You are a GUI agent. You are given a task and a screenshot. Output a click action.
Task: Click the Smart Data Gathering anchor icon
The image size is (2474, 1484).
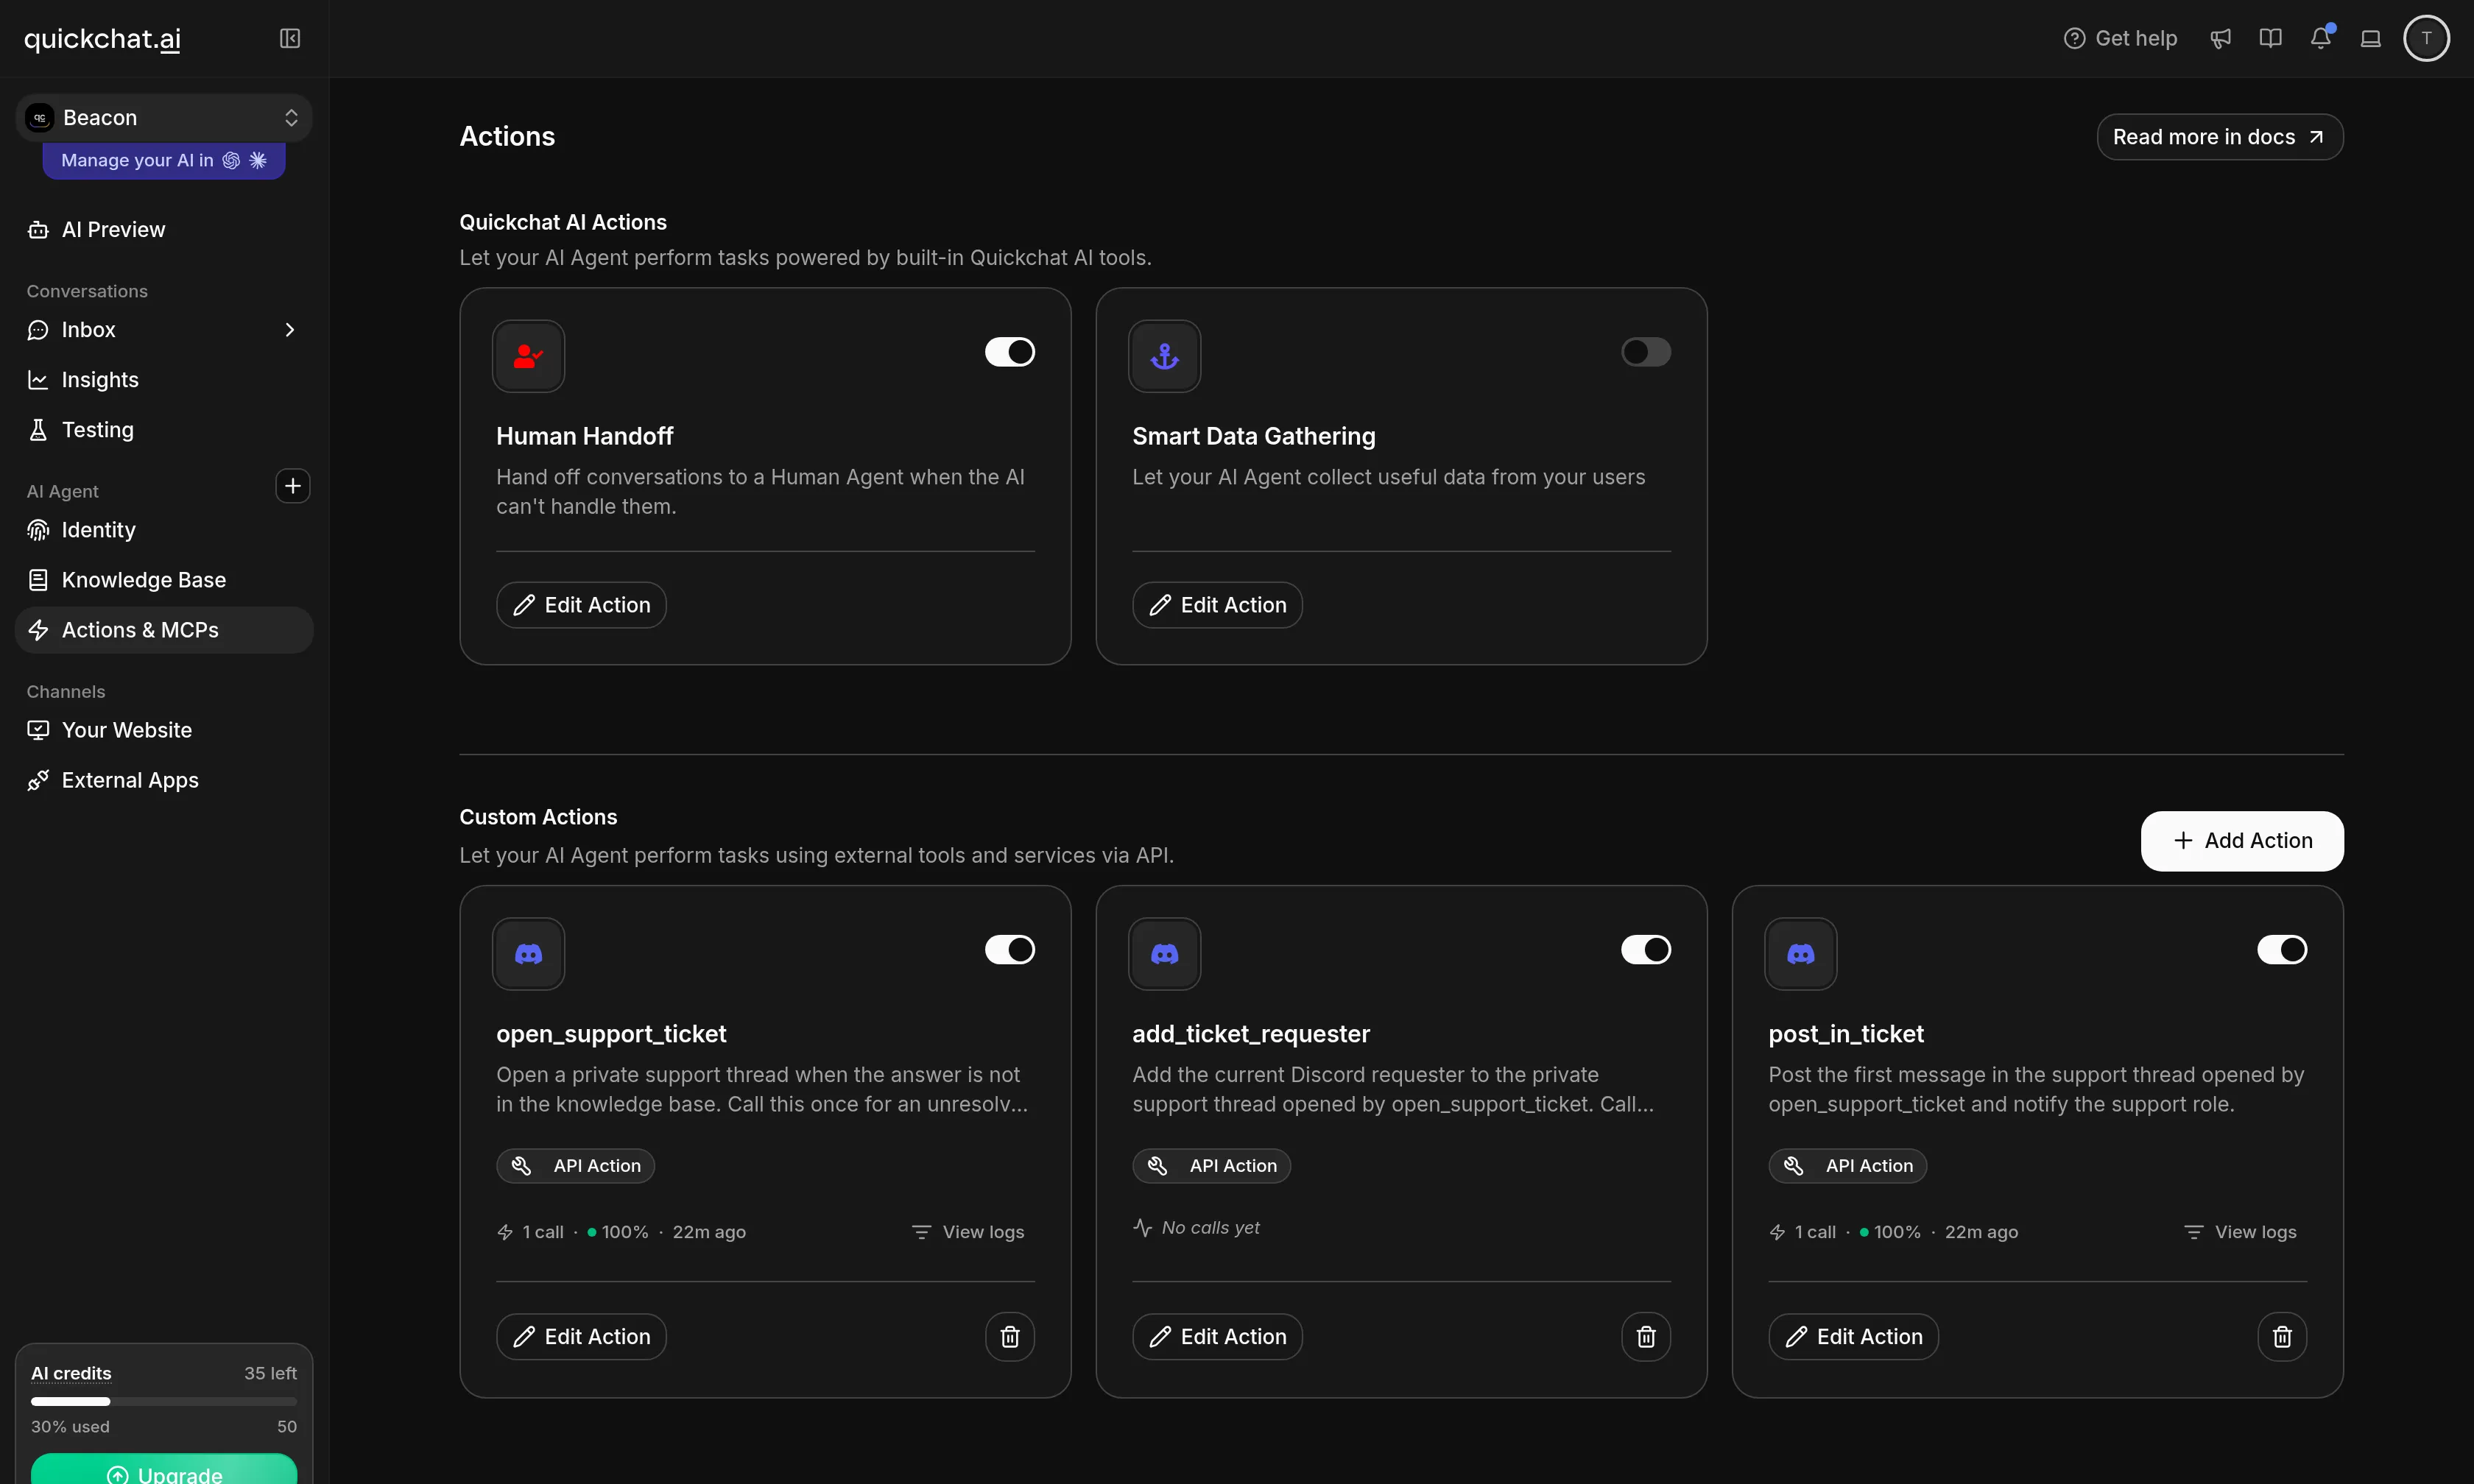coord(1164,356)
